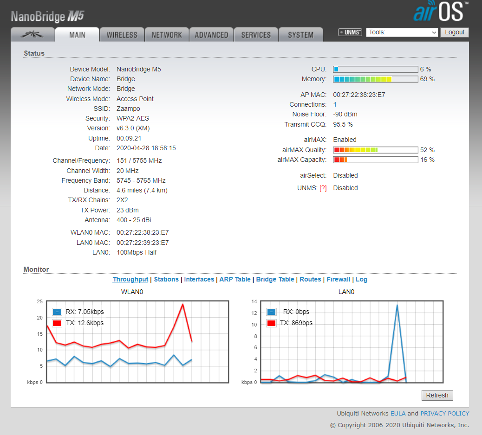Click Frequency Band value 5745 - 5765 MHz
Screen dimensions: 482x435
click(x=141, y=180)
